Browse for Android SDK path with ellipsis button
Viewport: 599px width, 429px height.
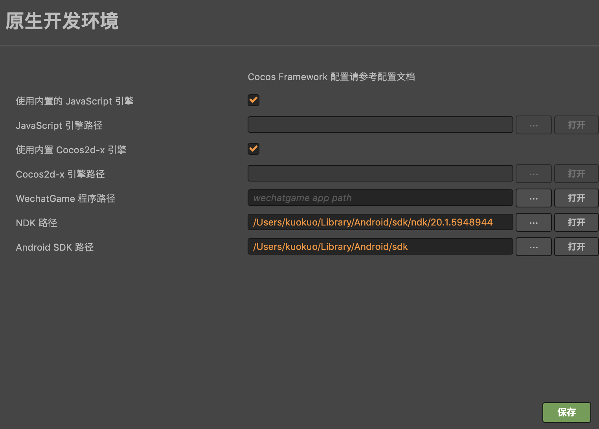(x=533, y=247)
